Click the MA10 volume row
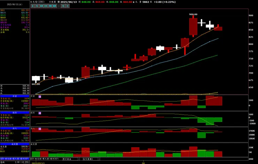This screenshot has width=258, height=164. tap(15, 151)
